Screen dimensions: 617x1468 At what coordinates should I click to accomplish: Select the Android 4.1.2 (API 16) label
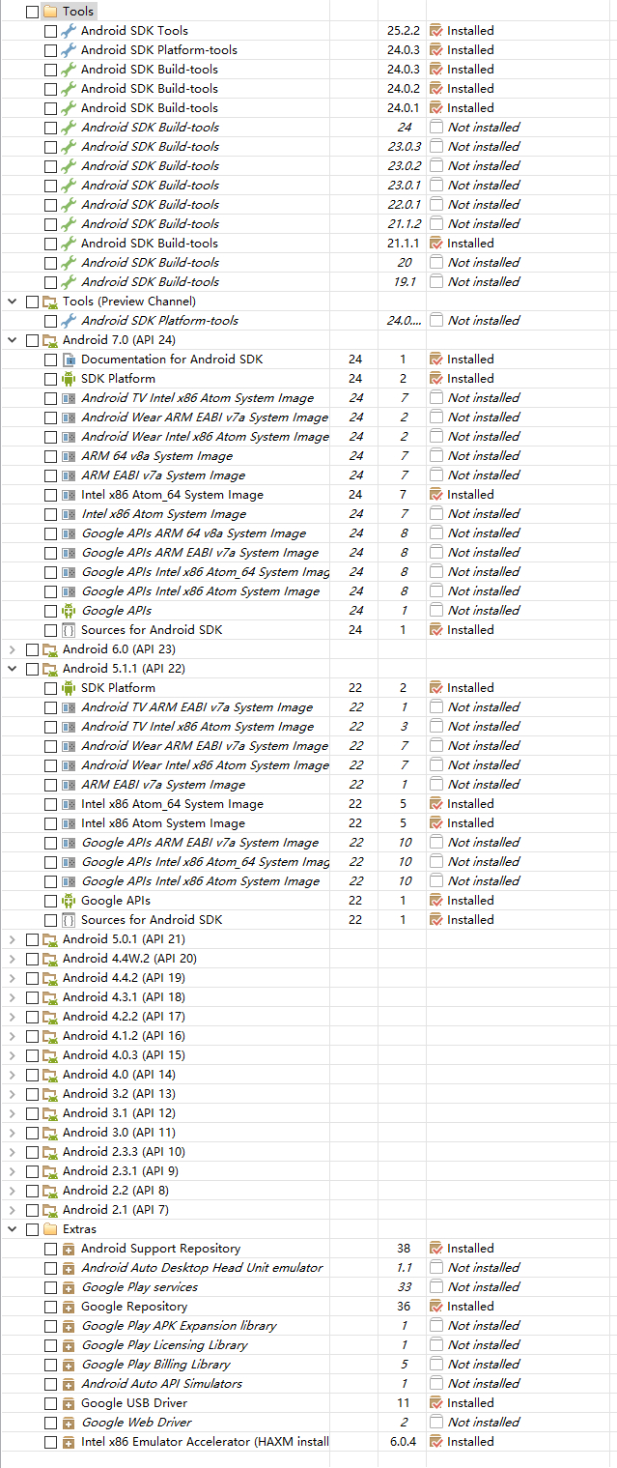(124, 1036)
